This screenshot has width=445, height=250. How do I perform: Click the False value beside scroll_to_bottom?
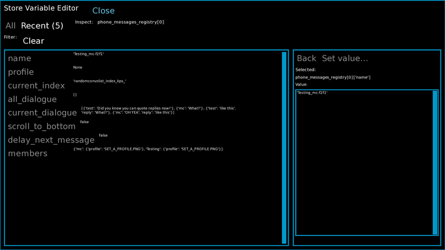pos(84,122)
